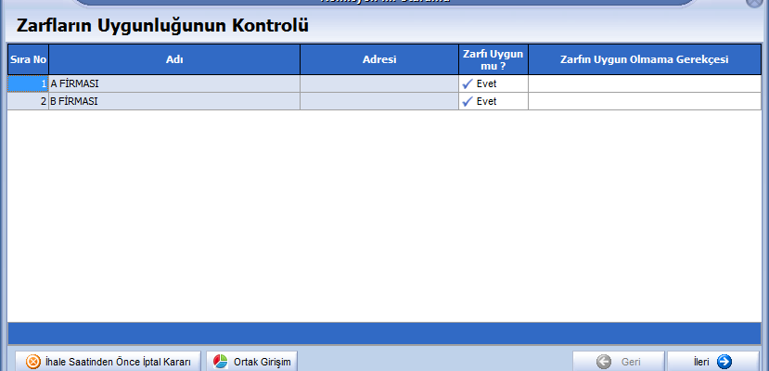The image size is (769, 371).
Task: Click the Adresi column header
Action: 378,59
